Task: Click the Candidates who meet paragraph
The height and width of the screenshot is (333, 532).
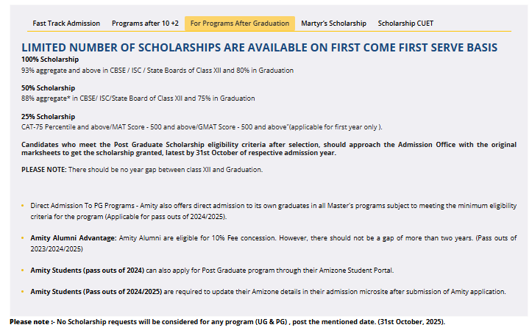Action: [269, 148]
